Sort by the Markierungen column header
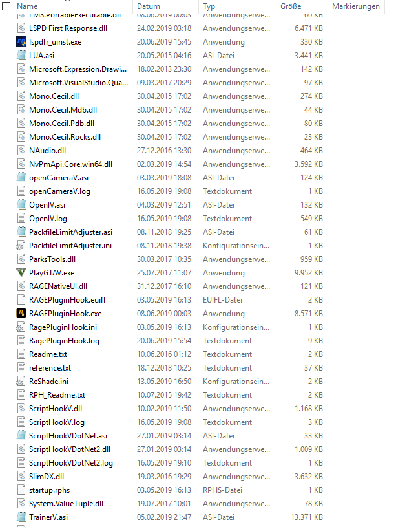Image resolution: width=396 pixels, height=529 pixels. tap(356, 6)
